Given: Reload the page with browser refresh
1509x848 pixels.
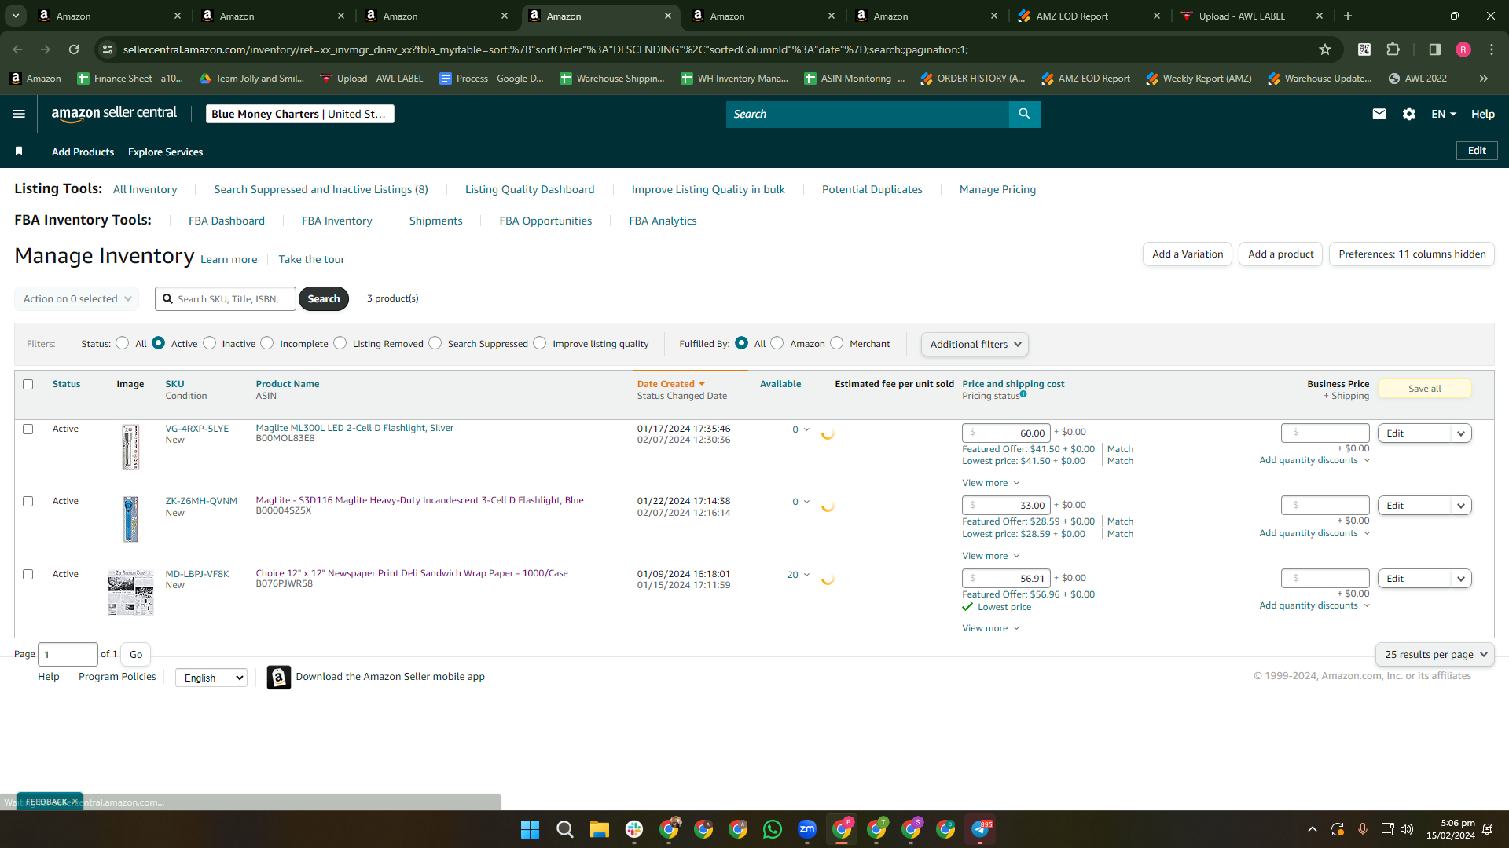Looking at the screenshot, I should 74,49.
